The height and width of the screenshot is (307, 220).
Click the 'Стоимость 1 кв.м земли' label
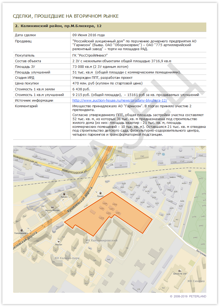(x=35, y=89)
